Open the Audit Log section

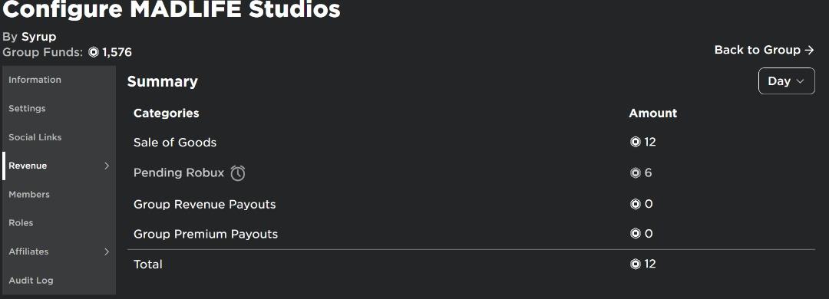coord(59,280)
